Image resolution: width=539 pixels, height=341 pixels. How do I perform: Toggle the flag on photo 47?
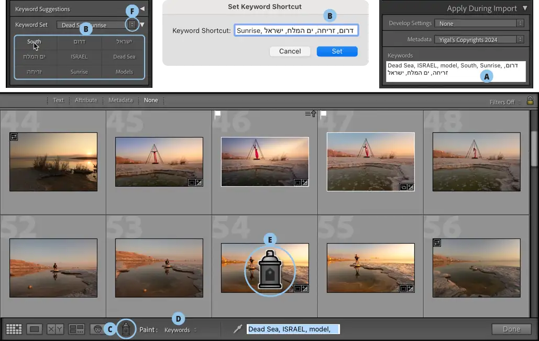324,113
